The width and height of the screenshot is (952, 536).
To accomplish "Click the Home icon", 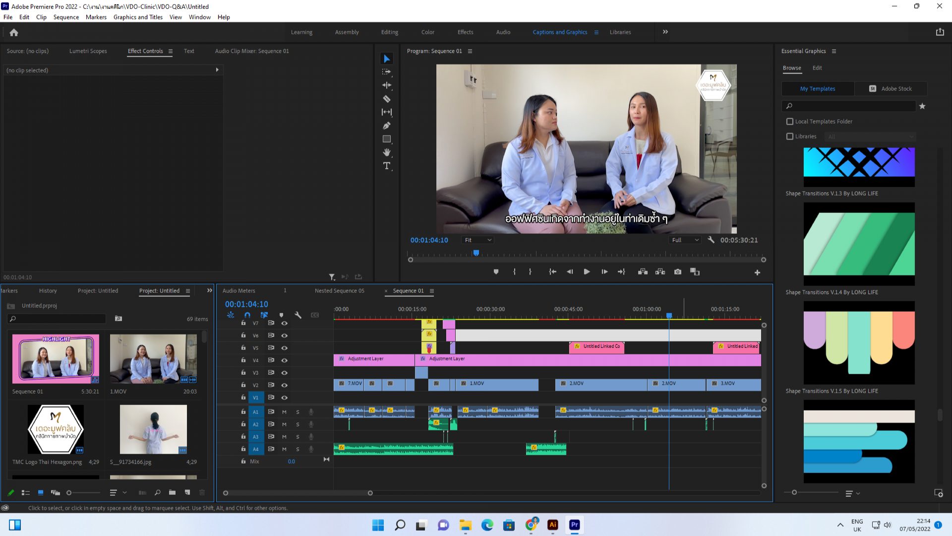I will click(x=14, y=32).
